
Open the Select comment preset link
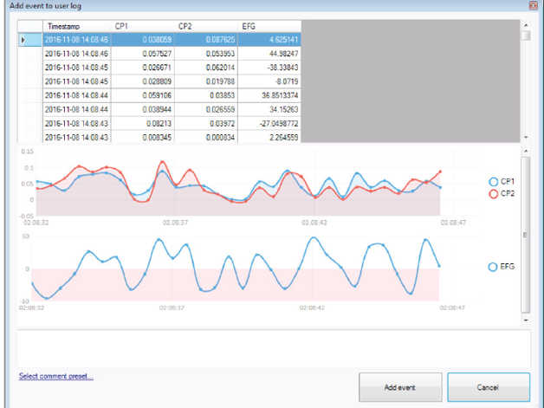click(x=56, y=376)
